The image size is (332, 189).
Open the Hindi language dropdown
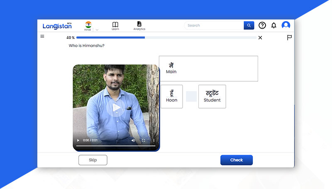pos(96,29)
